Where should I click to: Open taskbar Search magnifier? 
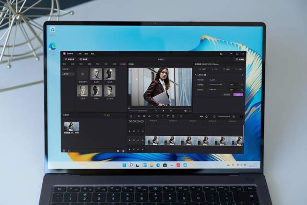point(131,165)
